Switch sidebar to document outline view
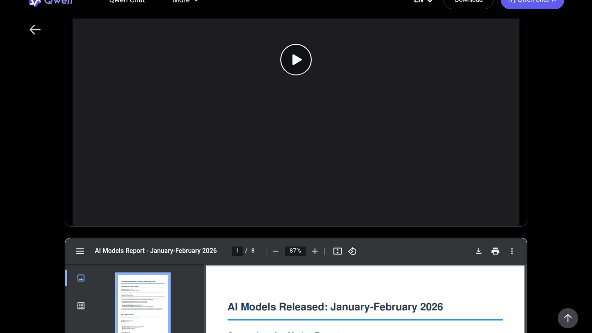The height and width of the screenshot is (333, 592). click(x=81, y=306)
